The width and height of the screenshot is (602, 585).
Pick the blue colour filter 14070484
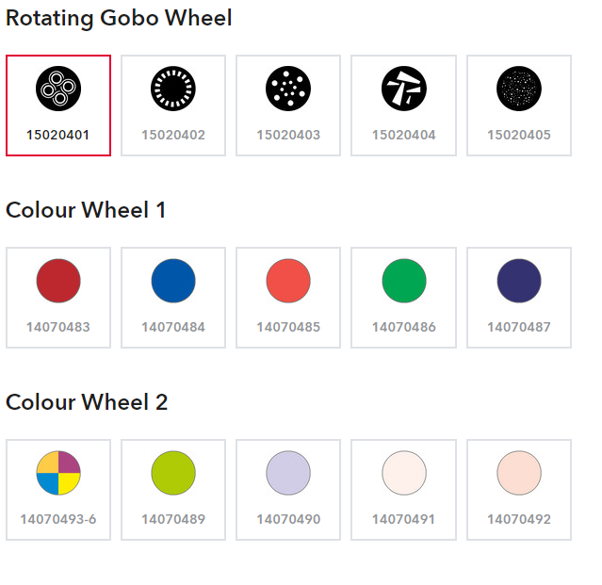point(173,298)
